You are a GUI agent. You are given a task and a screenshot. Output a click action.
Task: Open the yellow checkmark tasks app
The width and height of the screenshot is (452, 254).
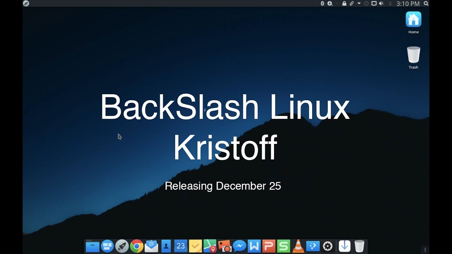pos(195,246)
